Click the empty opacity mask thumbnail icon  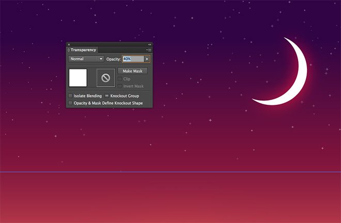coord(106,78)
